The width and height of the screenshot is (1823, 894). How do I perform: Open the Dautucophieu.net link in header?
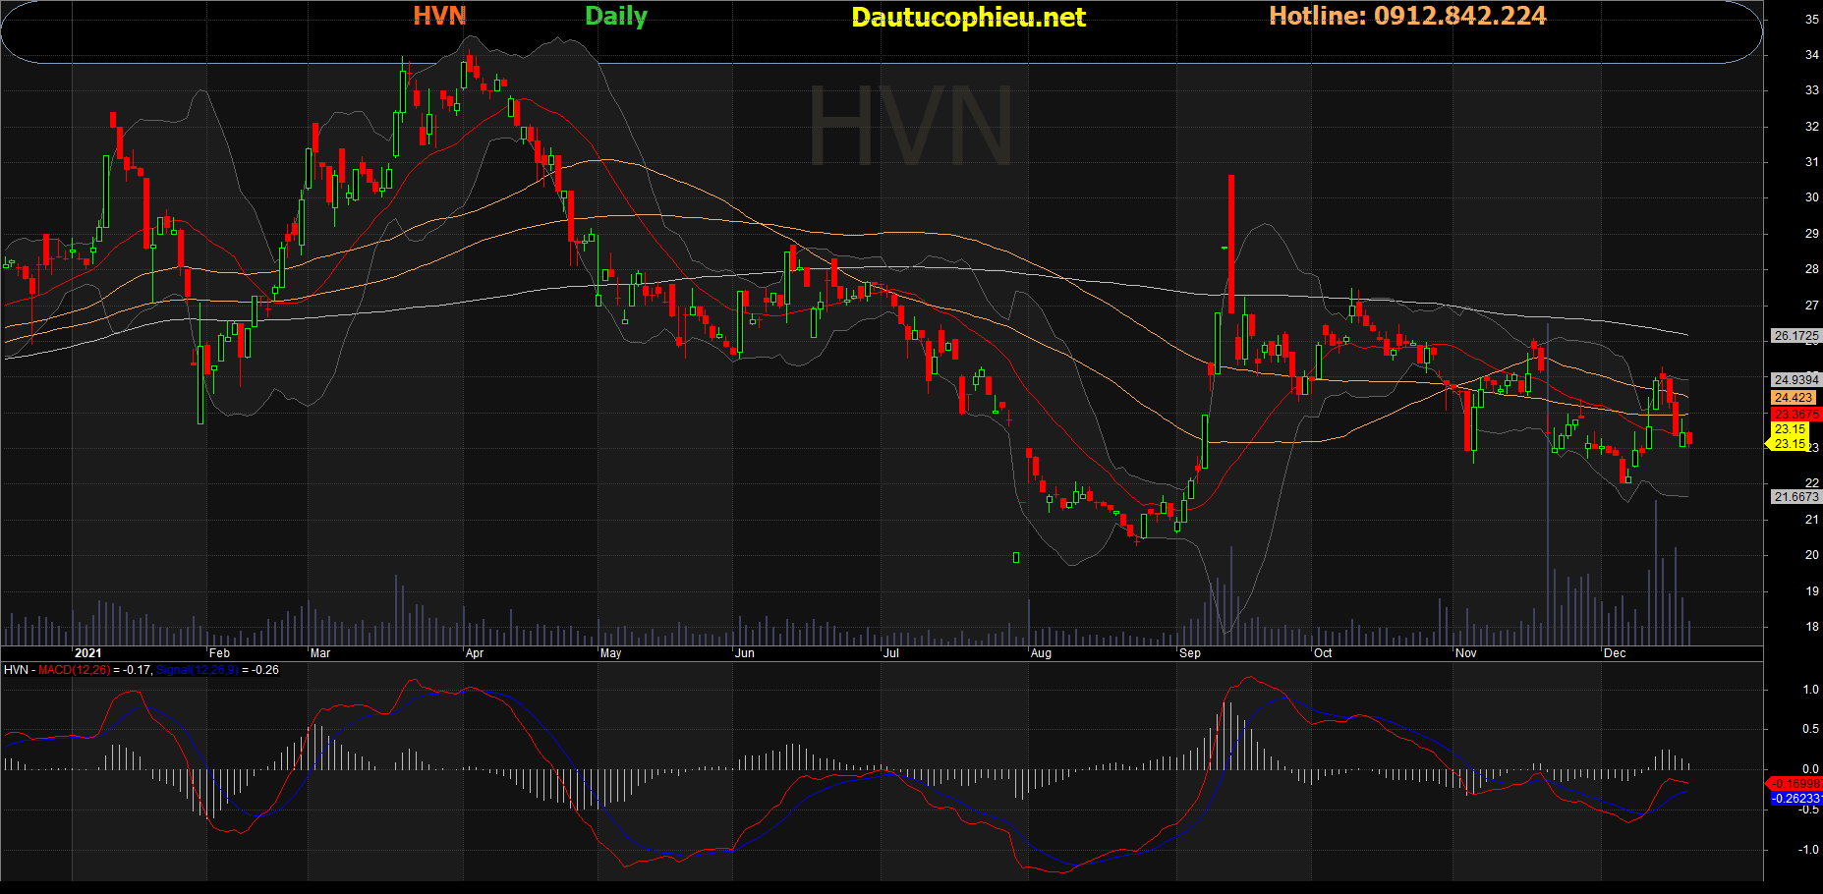coord(968,17)
